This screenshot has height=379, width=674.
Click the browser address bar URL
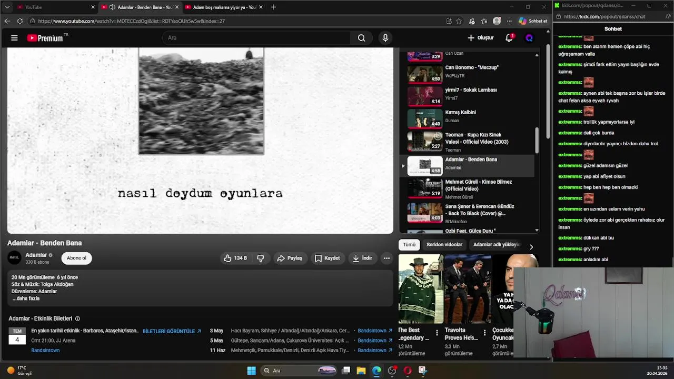[x=132, y=21]
